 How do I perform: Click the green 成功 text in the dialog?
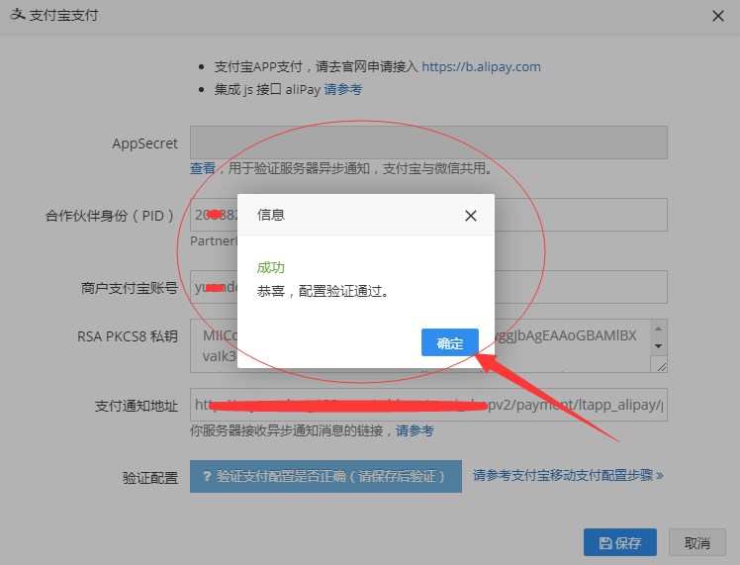click(x=270, y=267)
